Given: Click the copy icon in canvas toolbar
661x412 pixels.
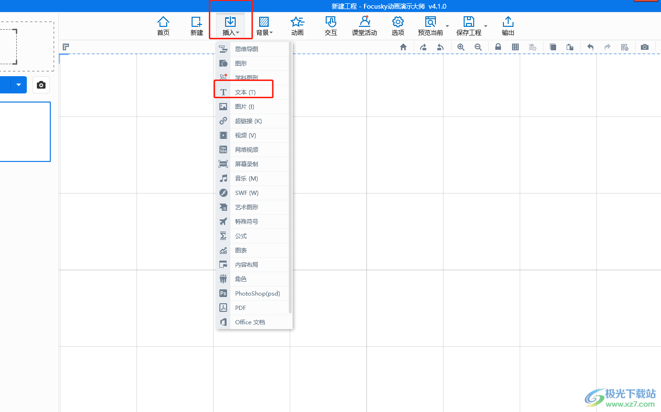Looking at the screenshot, I should point(553,47).
